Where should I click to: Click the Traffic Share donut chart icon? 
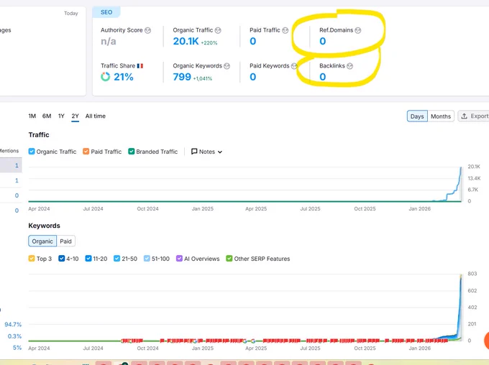tap(106, 77)
